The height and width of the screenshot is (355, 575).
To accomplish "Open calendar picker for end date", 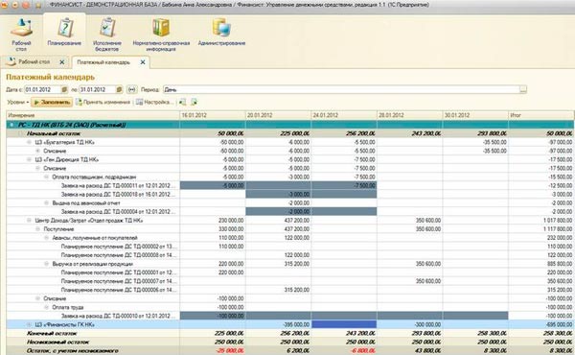I will [119, 89].
